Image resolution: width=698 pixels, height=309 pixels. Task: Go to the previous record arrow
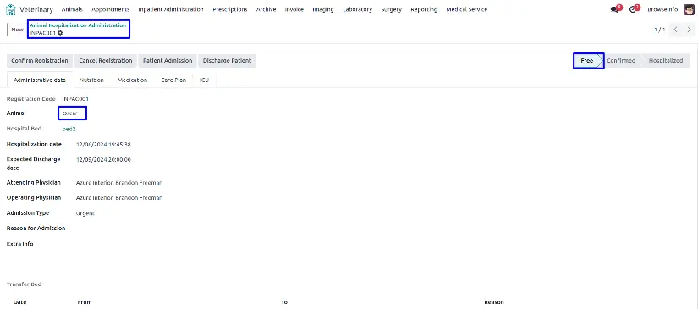point(675,30)
